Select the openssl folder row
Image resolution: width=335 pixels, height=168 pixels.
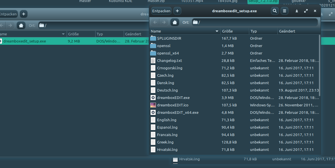(234, 46)
